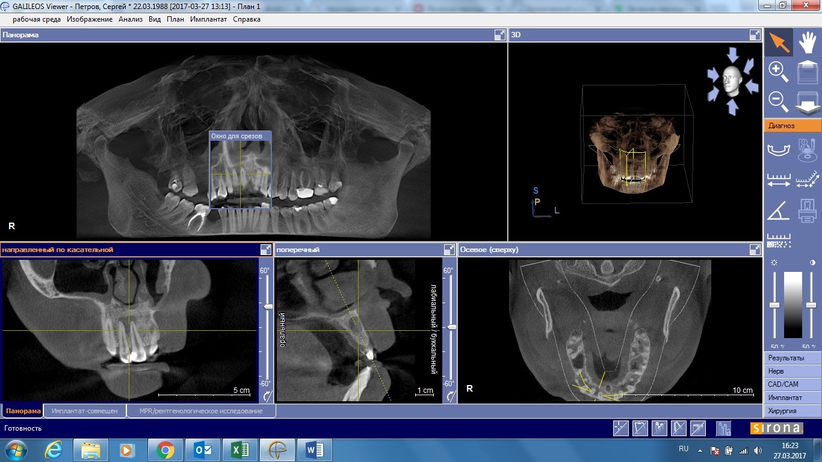Select the distance measurement ruler tool
Image resolution: width=822 pixels, height=462 pixels.
pyautogui.click(x=779, y=180)
